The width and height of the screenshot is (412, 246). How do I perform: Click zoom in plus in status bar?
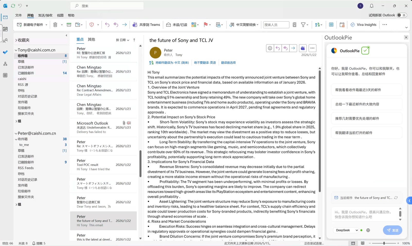coord(398,243)
